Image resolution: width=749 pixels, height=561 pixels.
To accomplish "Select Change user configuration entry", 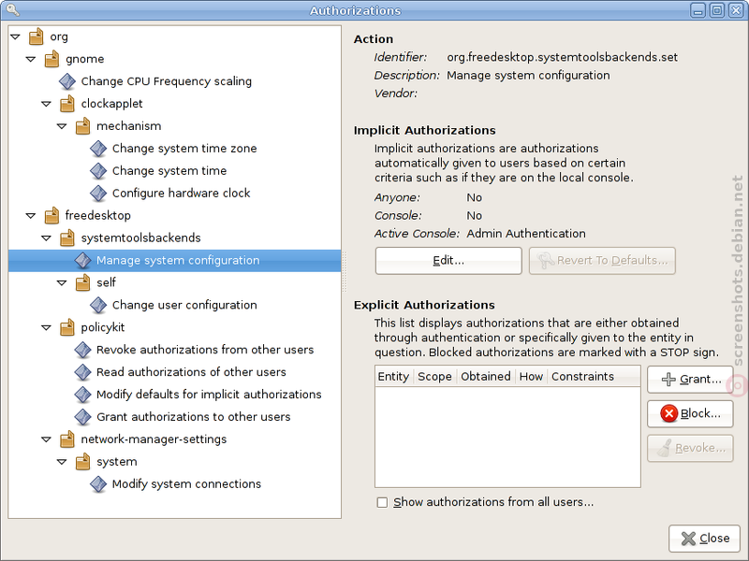I will (184, 305).
